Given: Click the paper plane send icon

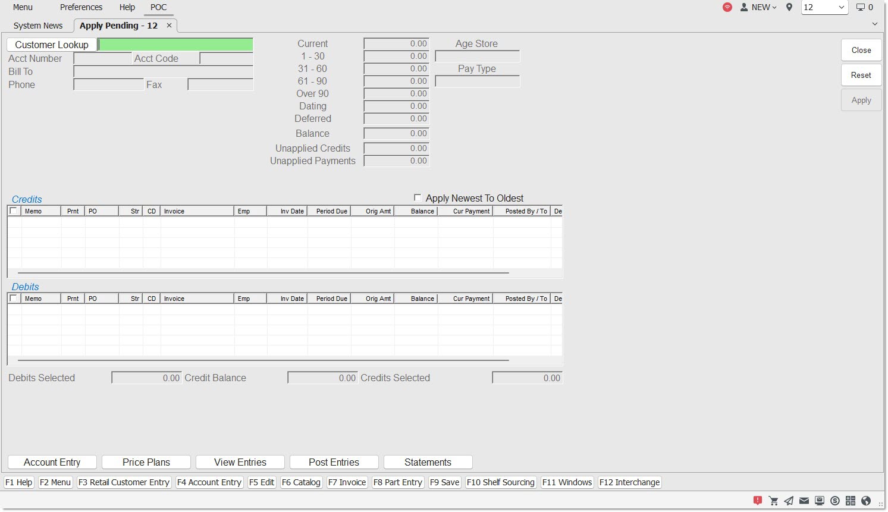Looking at the screenshot, I should (x=789, y=501).
